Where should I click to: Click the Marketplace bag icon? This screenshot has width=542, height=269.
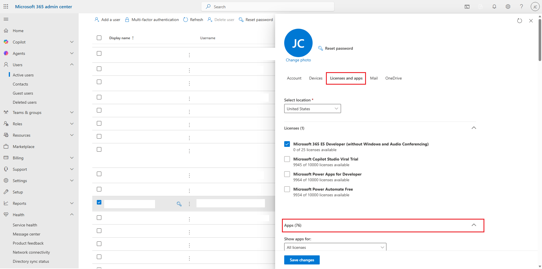point(6,147)
